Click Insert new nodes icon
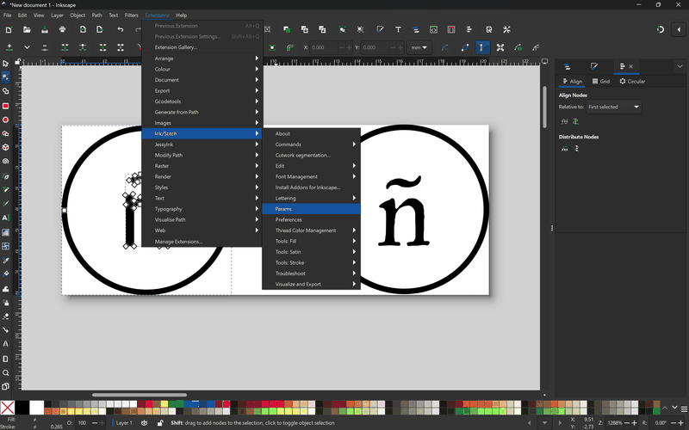The image size is (689, 430). (9, 47)
